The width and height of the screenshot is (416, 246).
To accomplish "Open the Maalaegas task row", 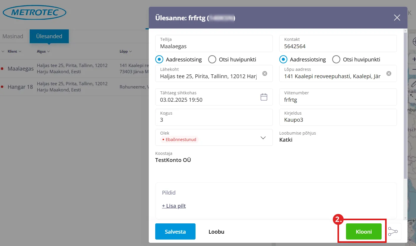I will point(74,69).
